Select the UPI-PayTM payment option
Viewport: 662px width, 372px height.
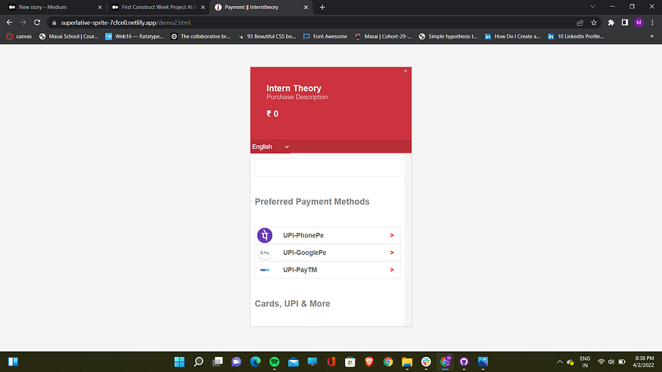(328, 270)
